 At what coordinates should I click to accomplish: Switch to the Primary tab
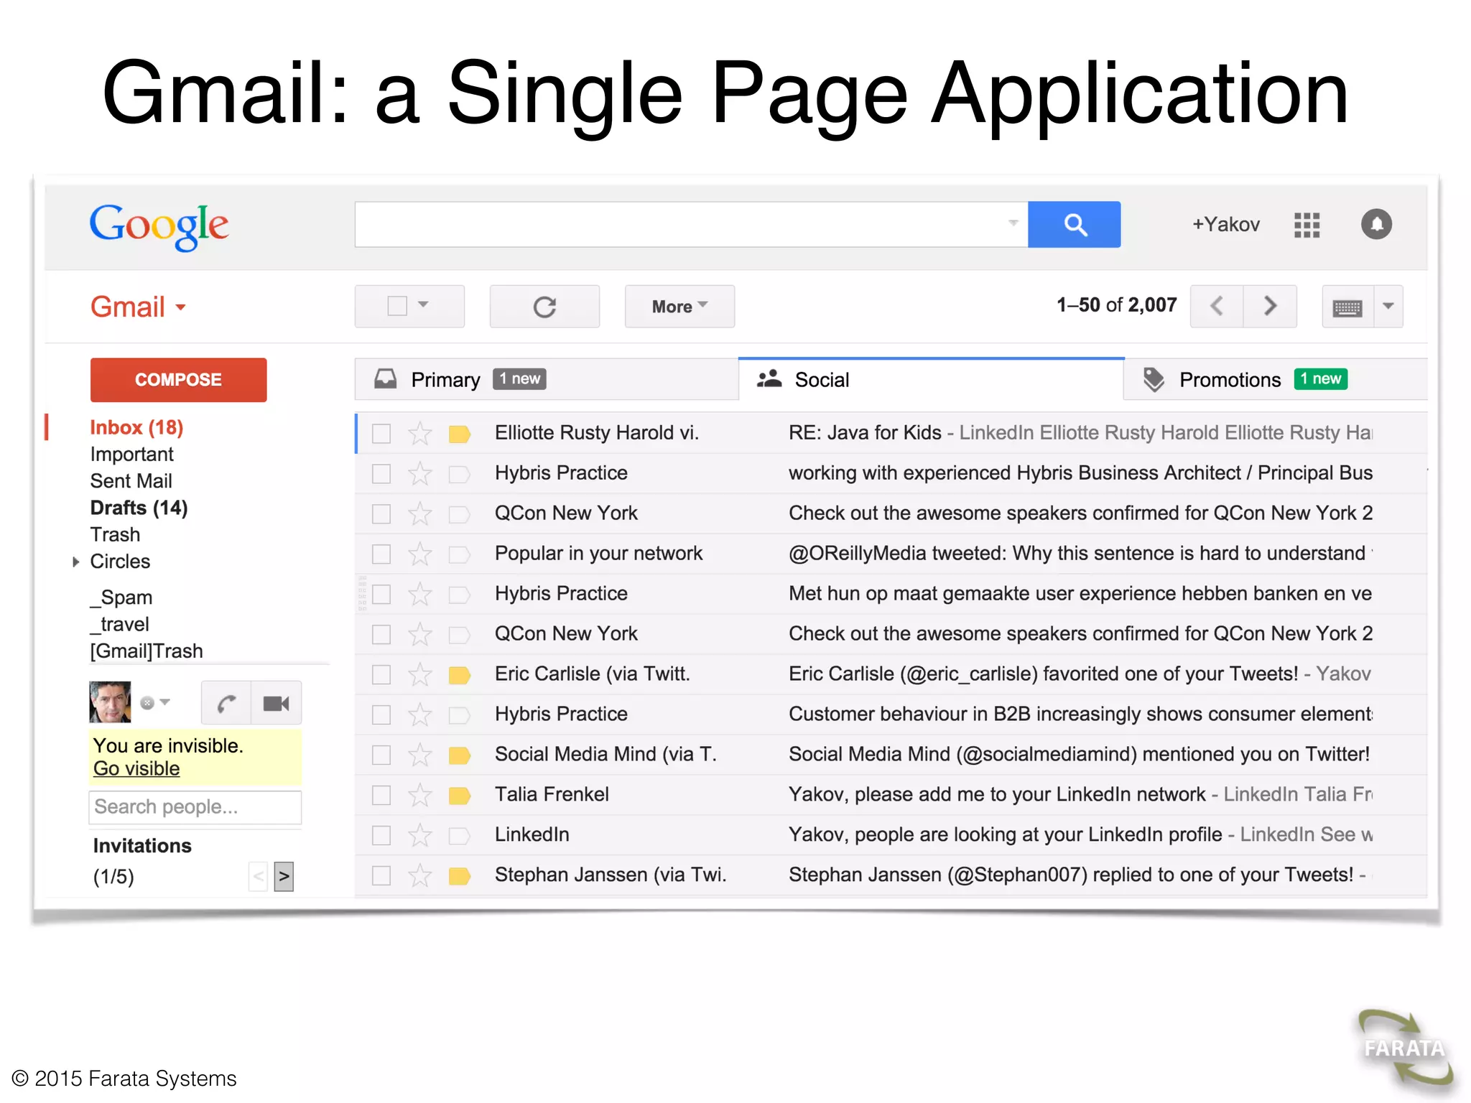click(x=445, y=380)
